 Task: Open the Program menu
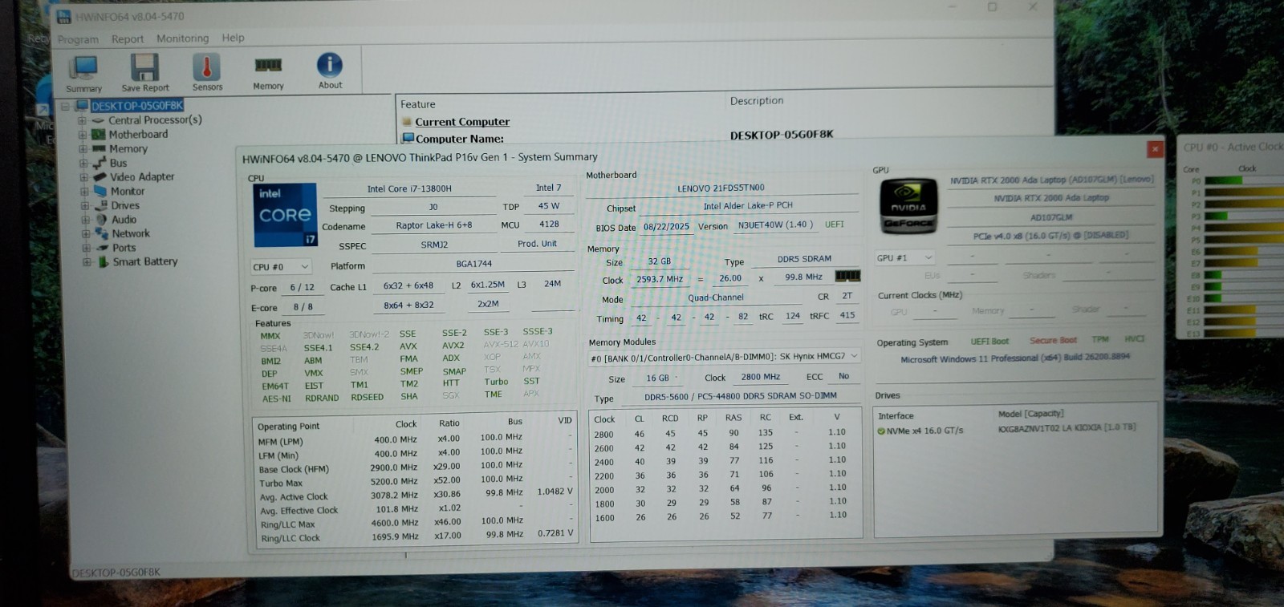[x=78, y=39]
